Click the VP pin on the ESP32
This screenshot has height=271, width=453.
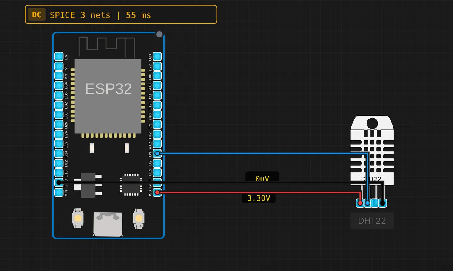tap(59, 66)
